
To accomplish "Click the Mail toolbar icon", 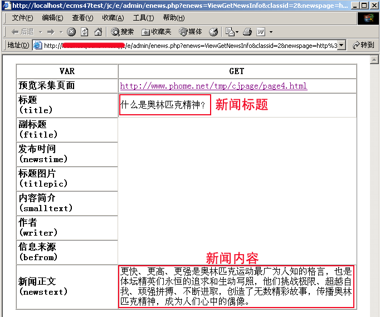I will (231, 32).
